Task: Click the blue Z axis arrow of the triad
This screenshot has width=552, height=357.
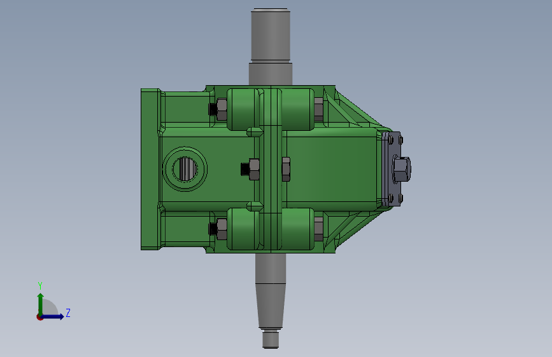Action: click(53, 316)
